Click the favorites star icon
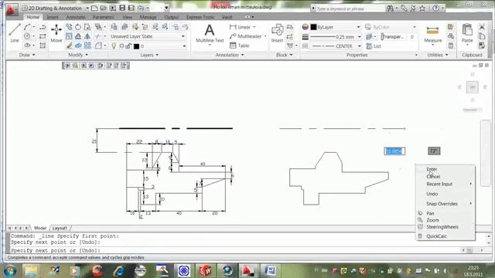Image resolution: width=495 pixels, height=278 pixels. tap(422, 8)
